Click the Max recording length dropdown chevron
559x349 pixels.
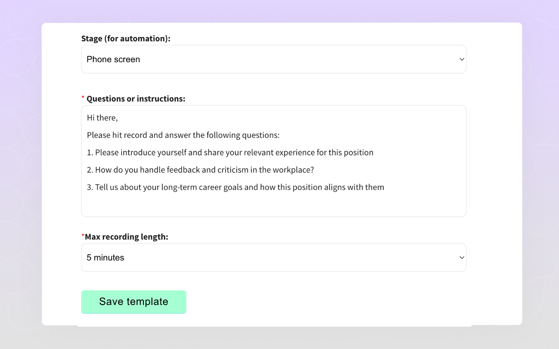click(462, 258)
